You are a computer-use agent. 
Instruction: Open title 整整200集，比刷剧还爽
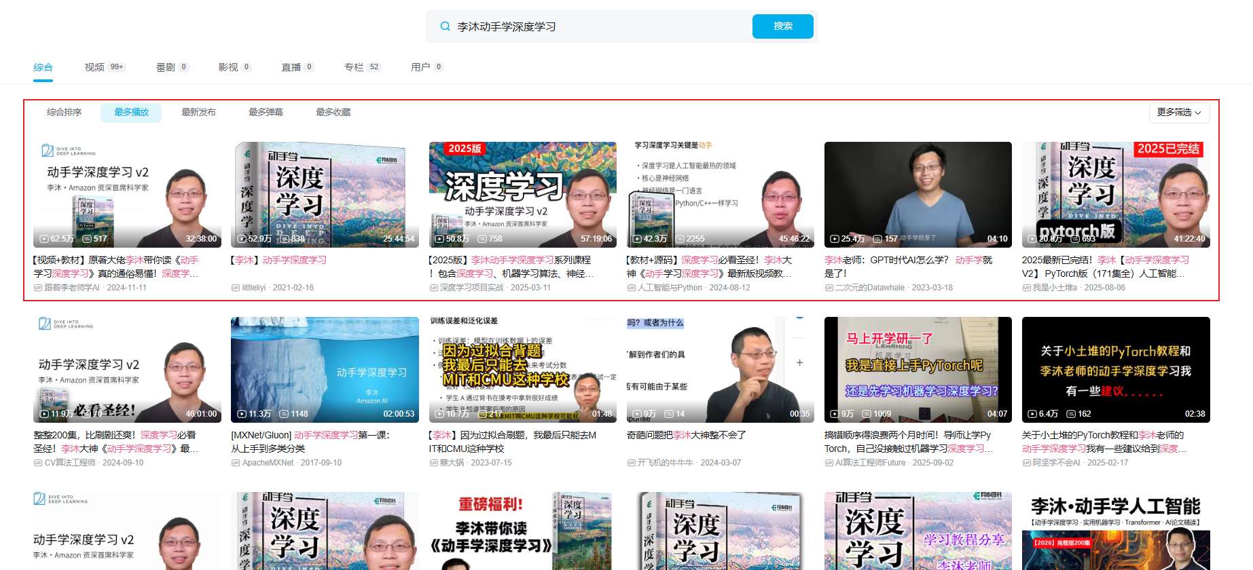point(116,442)
